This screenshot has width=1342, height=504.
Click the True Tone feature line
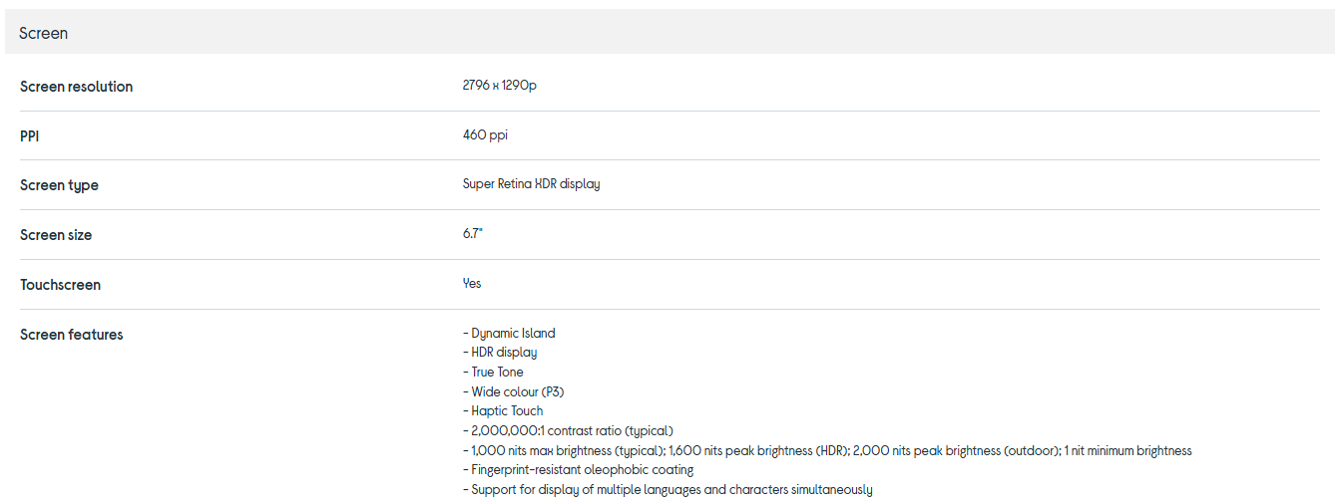click(493, 373)
